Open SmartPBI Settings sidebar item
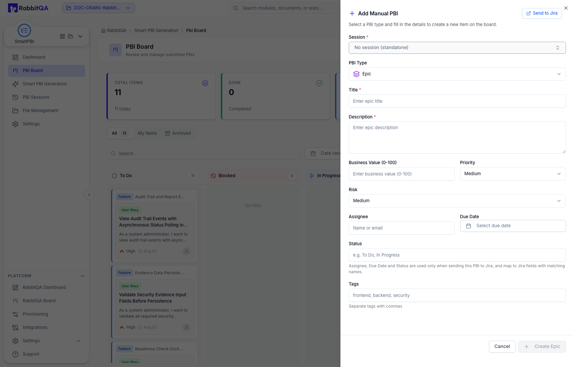This screenshot has height=367, width=574. click(x=46, y=124)
